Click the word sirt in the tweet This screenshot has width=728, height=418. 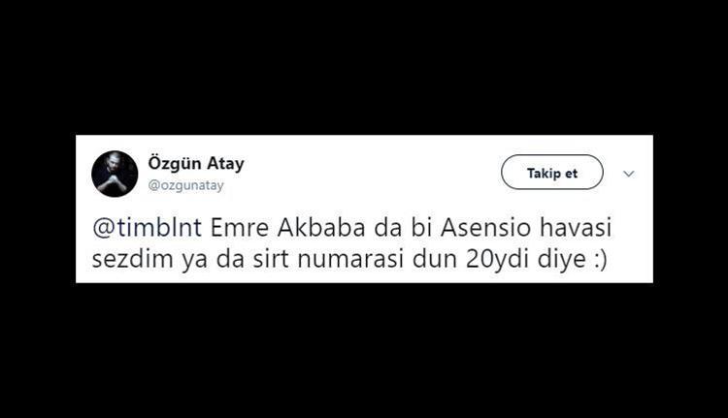[271, 259]
